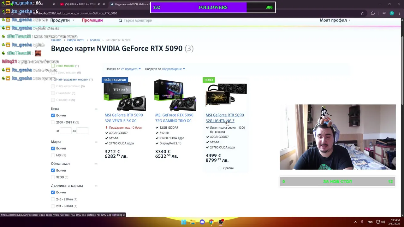This screenshot has height=227, width=404.
Task: Collapse the Обем памет filter section
Action: click(96, 164)
